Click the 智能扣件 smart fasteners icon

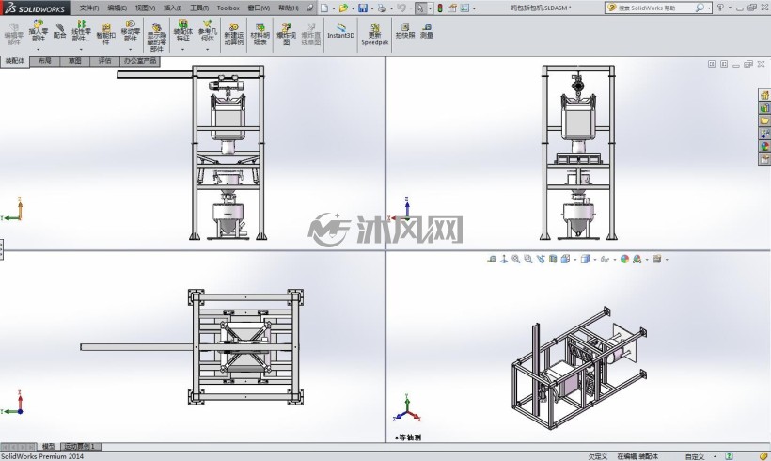point(105,34)
